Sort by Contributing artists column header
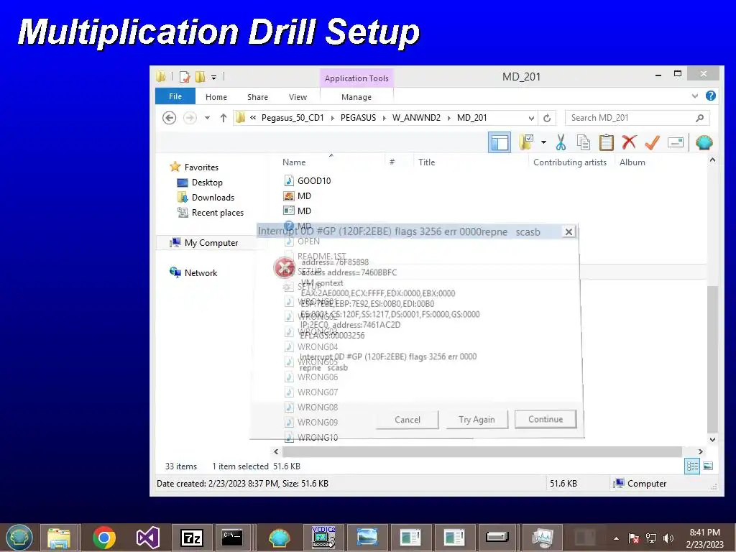Image resolution: width=736 pixels, height=552 pixels. click(570, 162)
